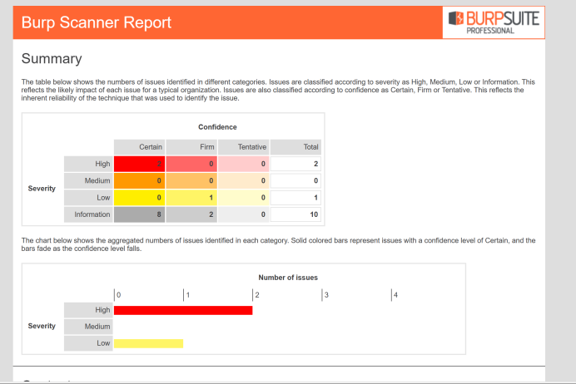
Task: Click the Information Total cell showing 10
Action: tap(295, 214)
